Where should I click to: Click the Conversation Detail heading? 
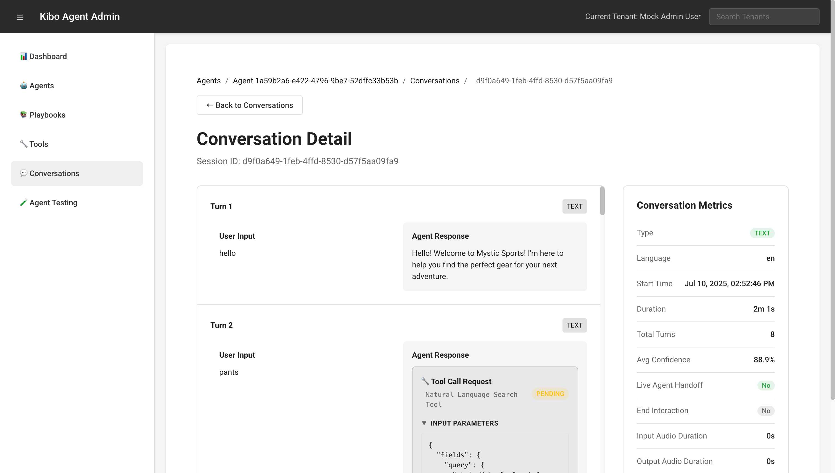(274, 139)
